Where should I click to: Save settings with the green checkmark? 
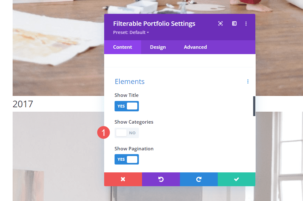(x=236, y=179)
